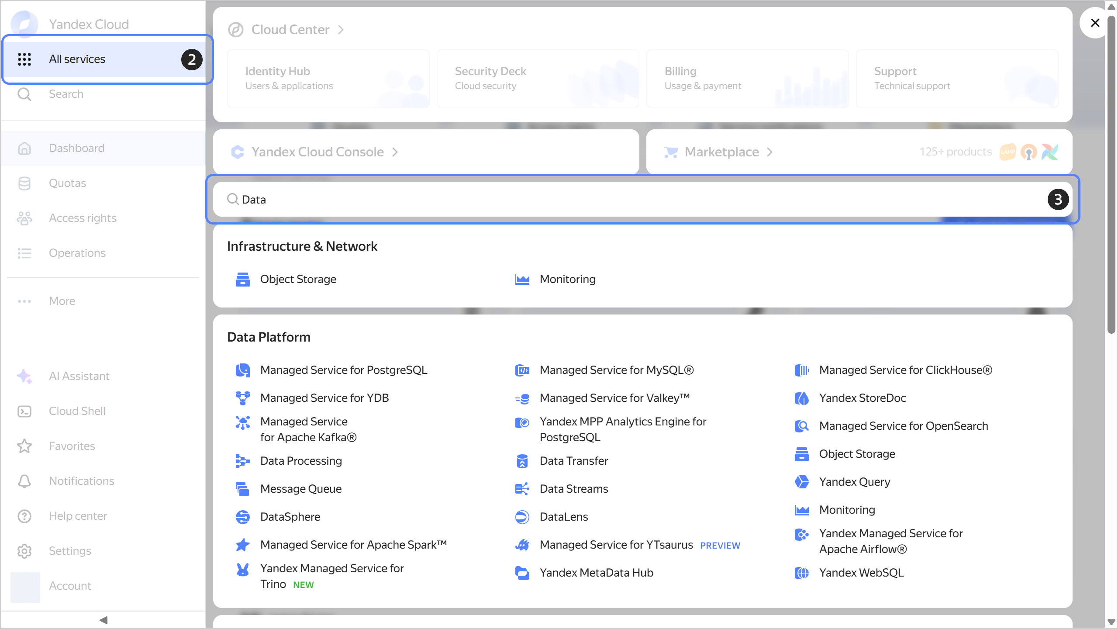
Task: Click the Managed Service for Apache Kafka icon
Action: (242, 422)
